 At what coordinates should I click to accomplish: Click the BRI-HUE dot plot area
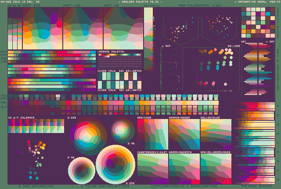[211, 69]
